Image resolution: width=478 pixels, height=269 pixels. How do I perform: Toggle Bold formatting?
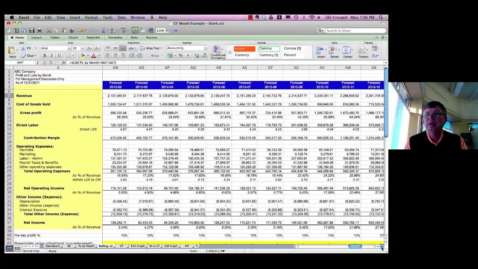[x=44, y=55]
